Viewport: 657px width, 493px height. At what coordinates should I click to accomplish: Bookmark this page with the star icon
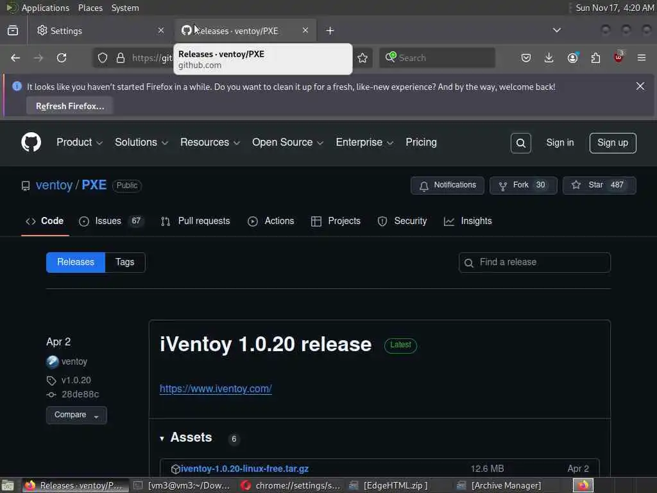[x=363, y=58]
